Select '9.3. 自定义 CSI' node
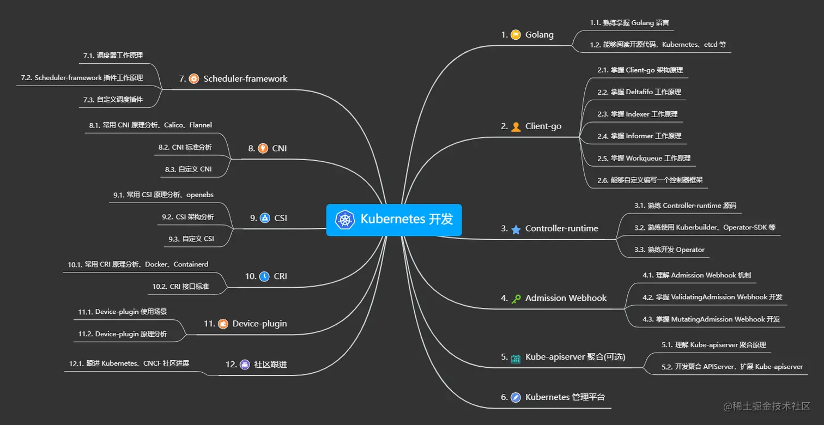 click(x=191, y=239)
